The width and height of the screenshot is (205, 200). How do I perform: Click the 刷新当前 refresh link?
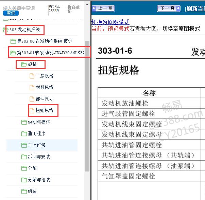[x=195, y=8]
